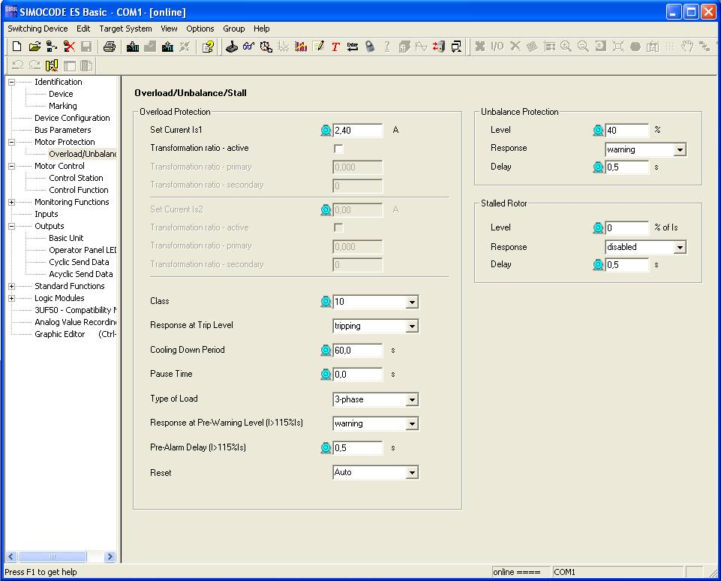This screenshot has width=721, height=581.
Task: Click the grayed floppy disk Save icon
Action: pyautogui.click(x=86, y=47)
